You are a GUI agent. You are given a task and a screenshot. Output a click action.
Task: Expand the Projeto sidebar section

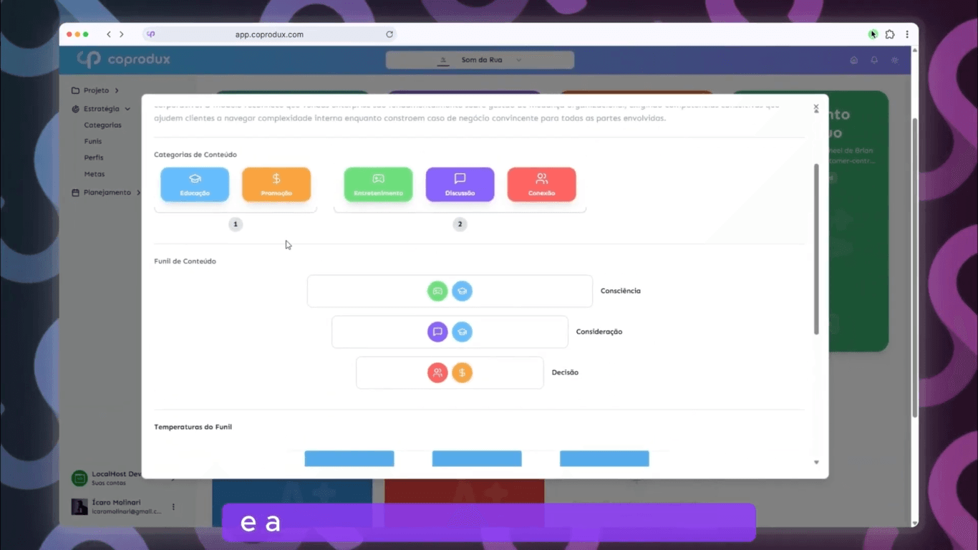point(95,90)
